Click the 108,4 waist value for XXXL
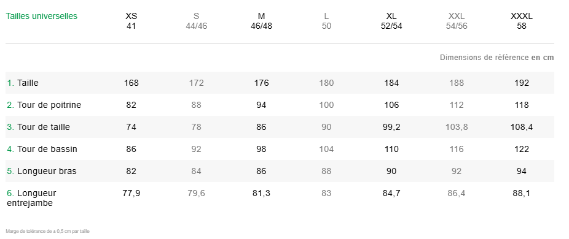Screen dimensions: 569x239 click(522, 127)
